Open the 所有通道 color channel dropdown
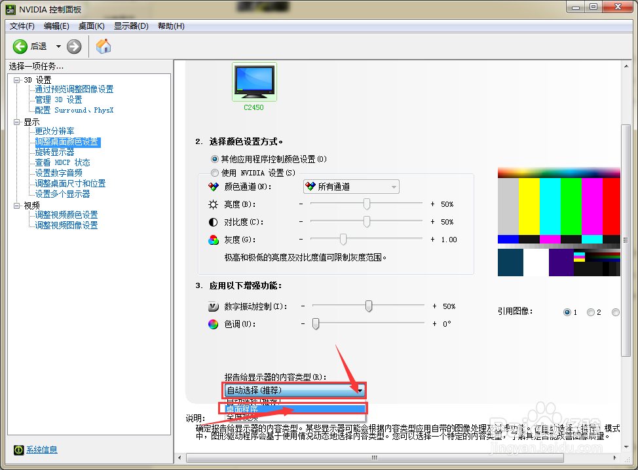The width and height of the screenshot is (638, 470). [351, 187]
